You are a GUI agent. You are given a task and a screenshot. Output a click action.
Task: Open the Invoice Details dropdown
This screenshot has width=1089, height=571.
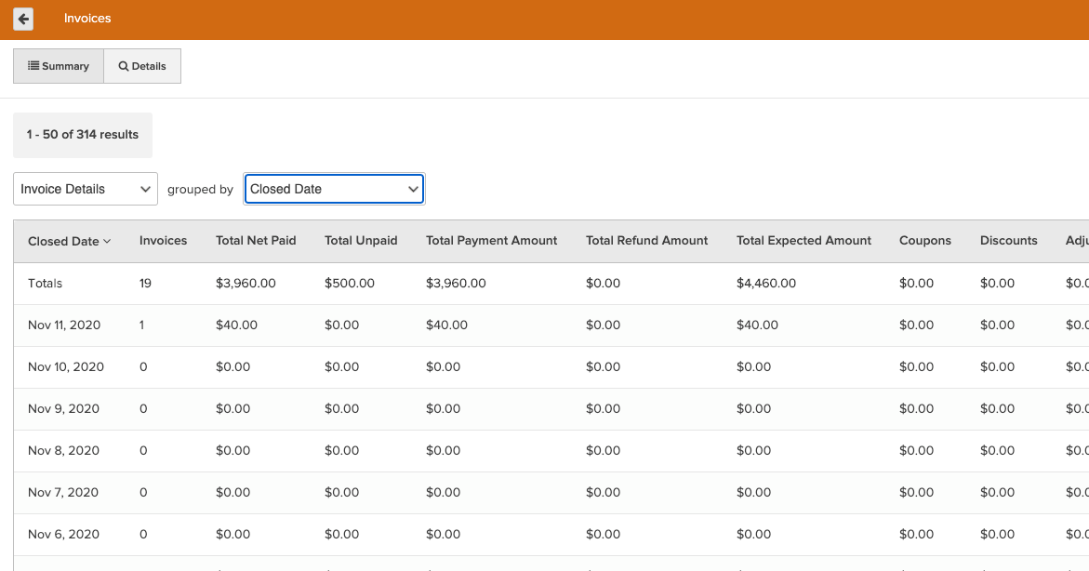point(85,188)
